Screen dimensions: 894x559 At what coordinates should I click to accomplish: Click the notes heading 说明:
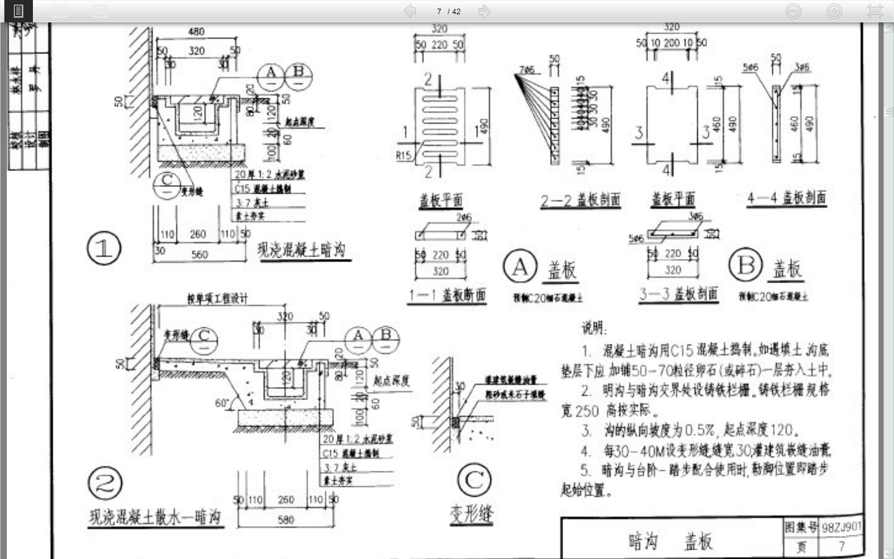coord(594,328)
